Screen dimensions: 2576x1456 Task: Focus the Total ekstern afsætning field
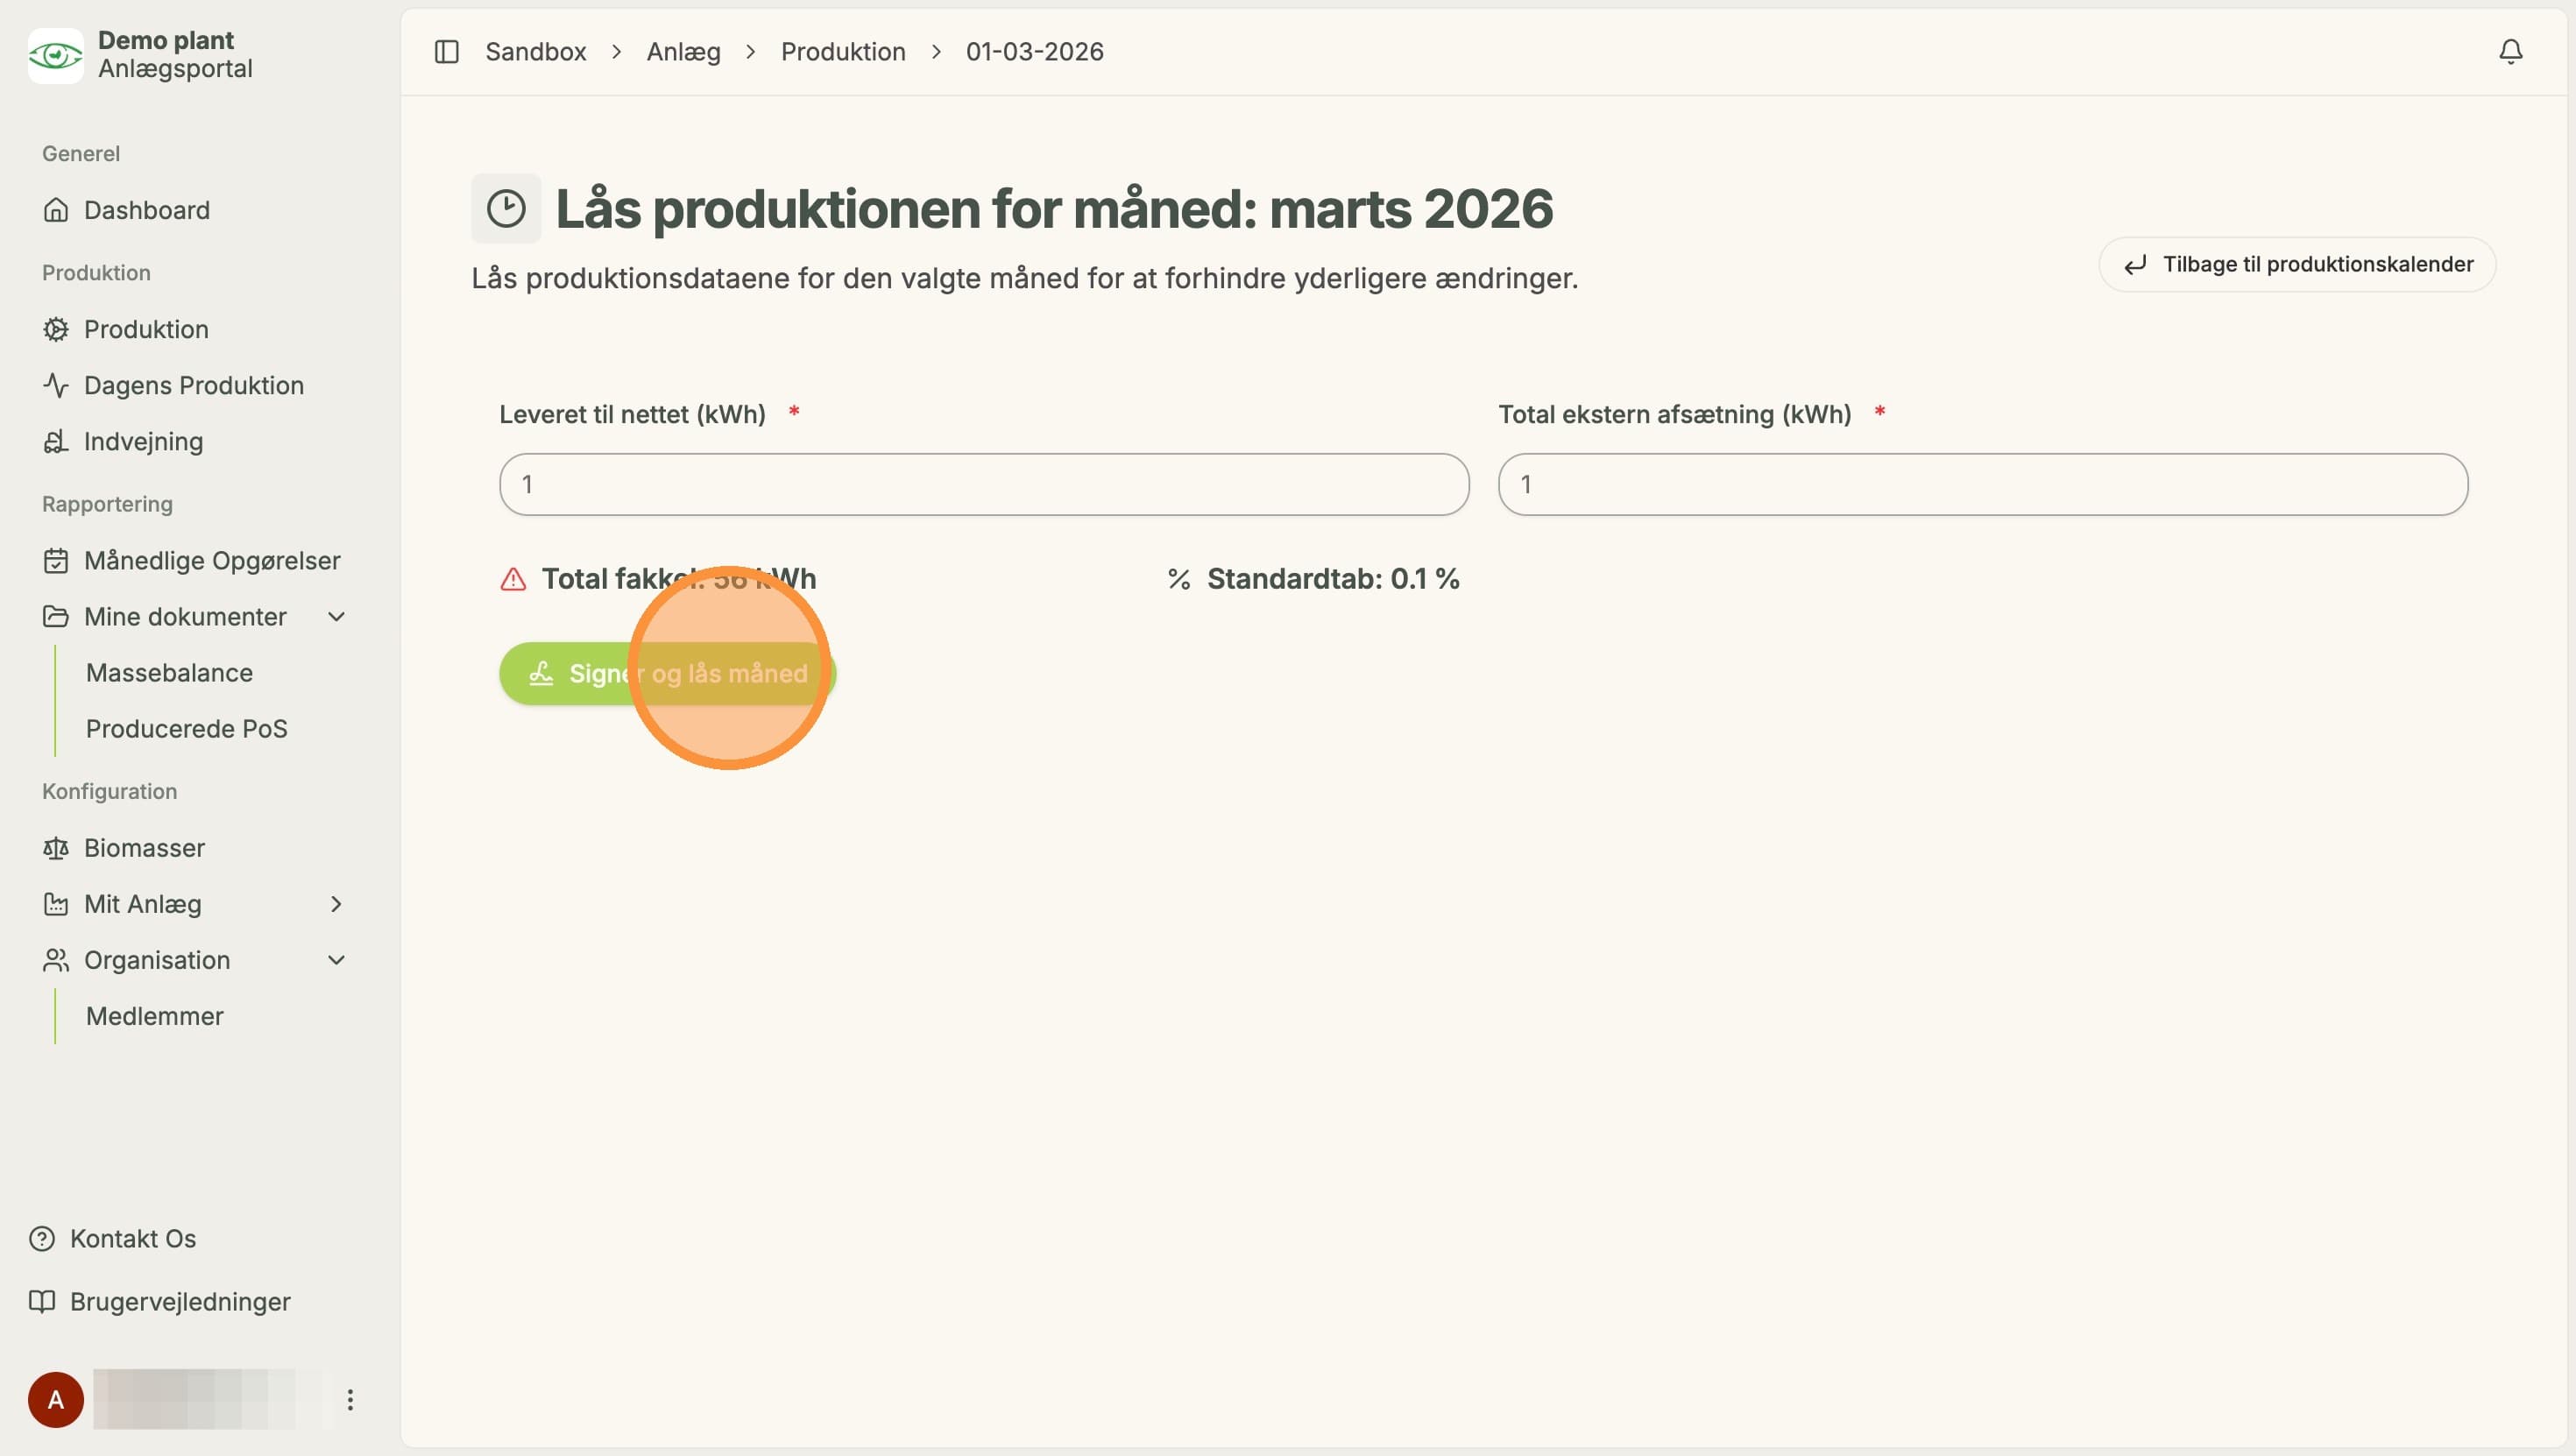pyautogui.click(x=1983, y=484)
